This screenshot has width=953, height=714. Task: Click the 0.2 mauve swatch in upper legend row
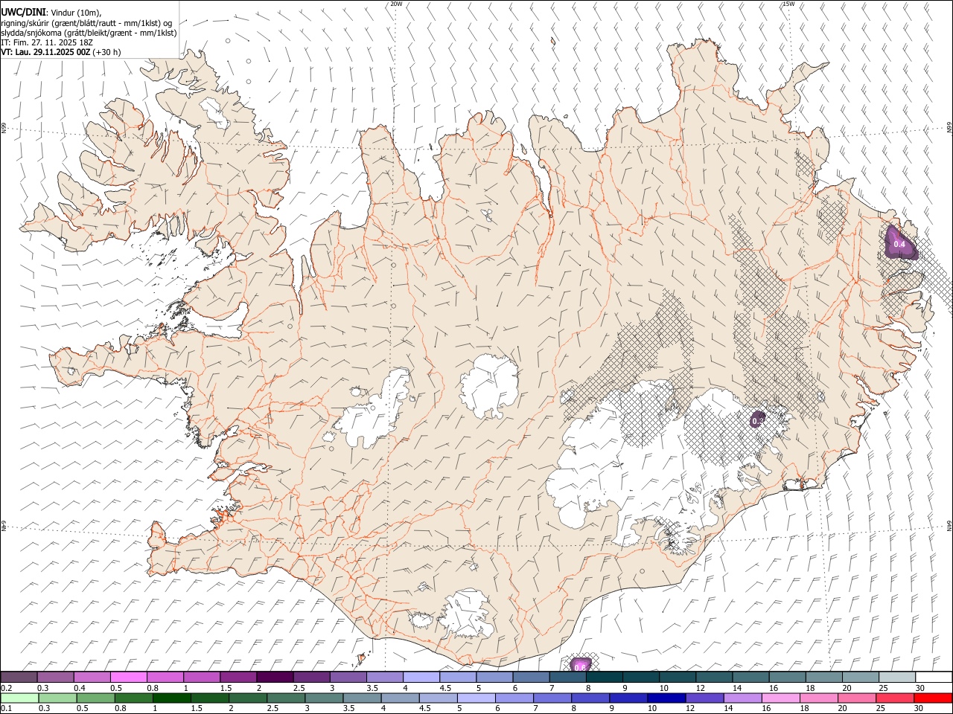19,677
